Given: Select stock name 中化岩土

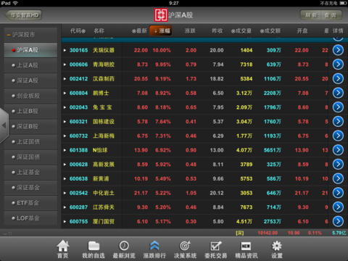Looking at the screenshot, I should (104, 193).
